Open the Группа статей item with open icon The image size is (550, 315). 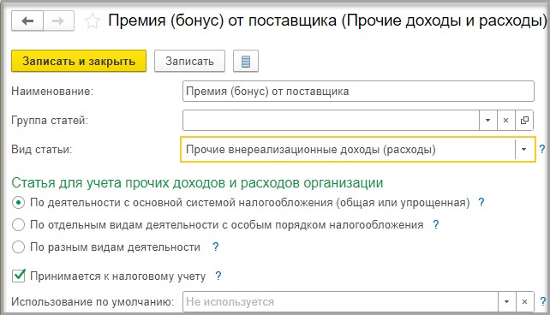click(x=524, y=120)
